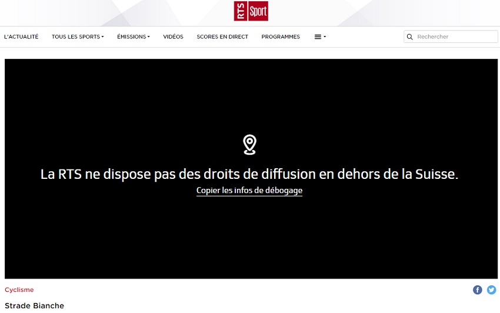Open the L'ACTUALITÉ menu item
The image size is (500, 313).
point(21,36)
